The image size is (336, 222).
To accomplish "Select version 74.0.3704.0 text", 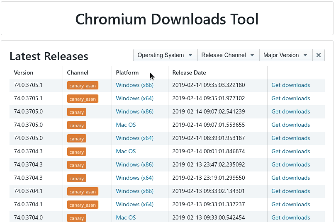I will (x=28, y=218).
